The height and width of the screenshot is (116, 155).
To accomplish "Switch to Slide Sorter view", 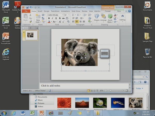I will click(x=92, y=91).
